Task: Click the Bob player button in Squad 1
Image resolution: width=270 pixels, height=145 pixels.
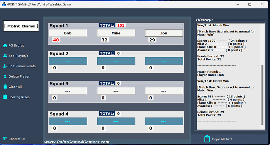Action: pyautogui.click(x=68, y=33)
